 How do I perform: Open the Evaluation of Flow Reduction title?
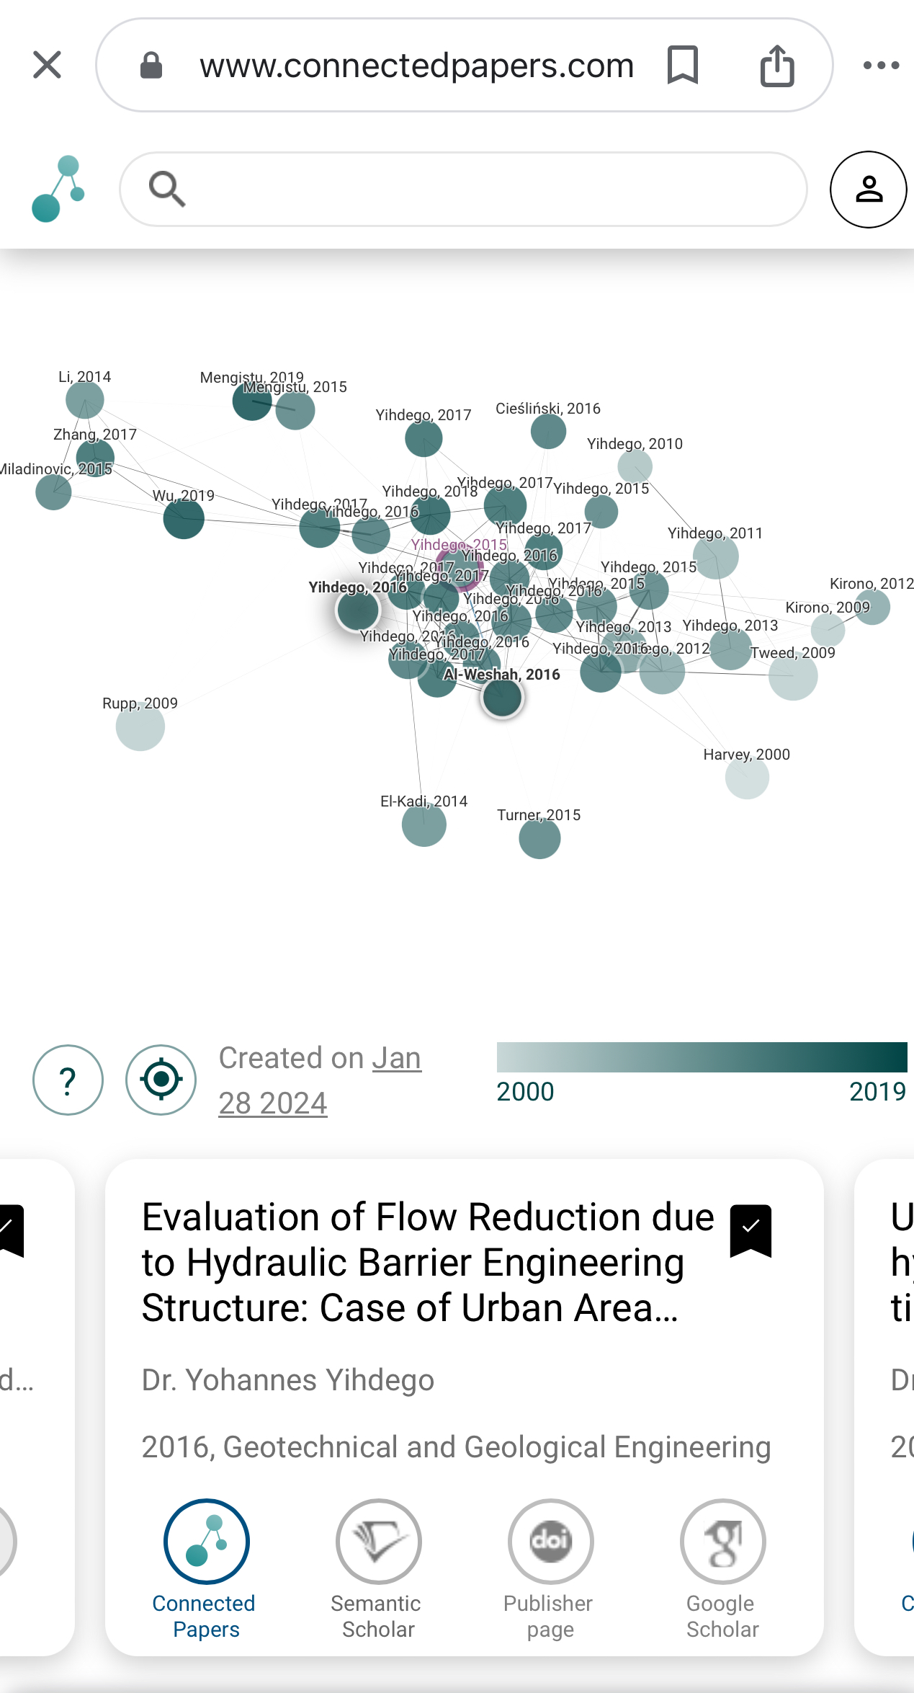tap(428, 1262)
